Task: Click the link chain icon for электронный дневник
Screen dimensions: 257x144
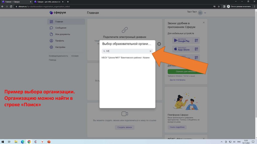Action: pyautogui.click(x=124, y=30)
